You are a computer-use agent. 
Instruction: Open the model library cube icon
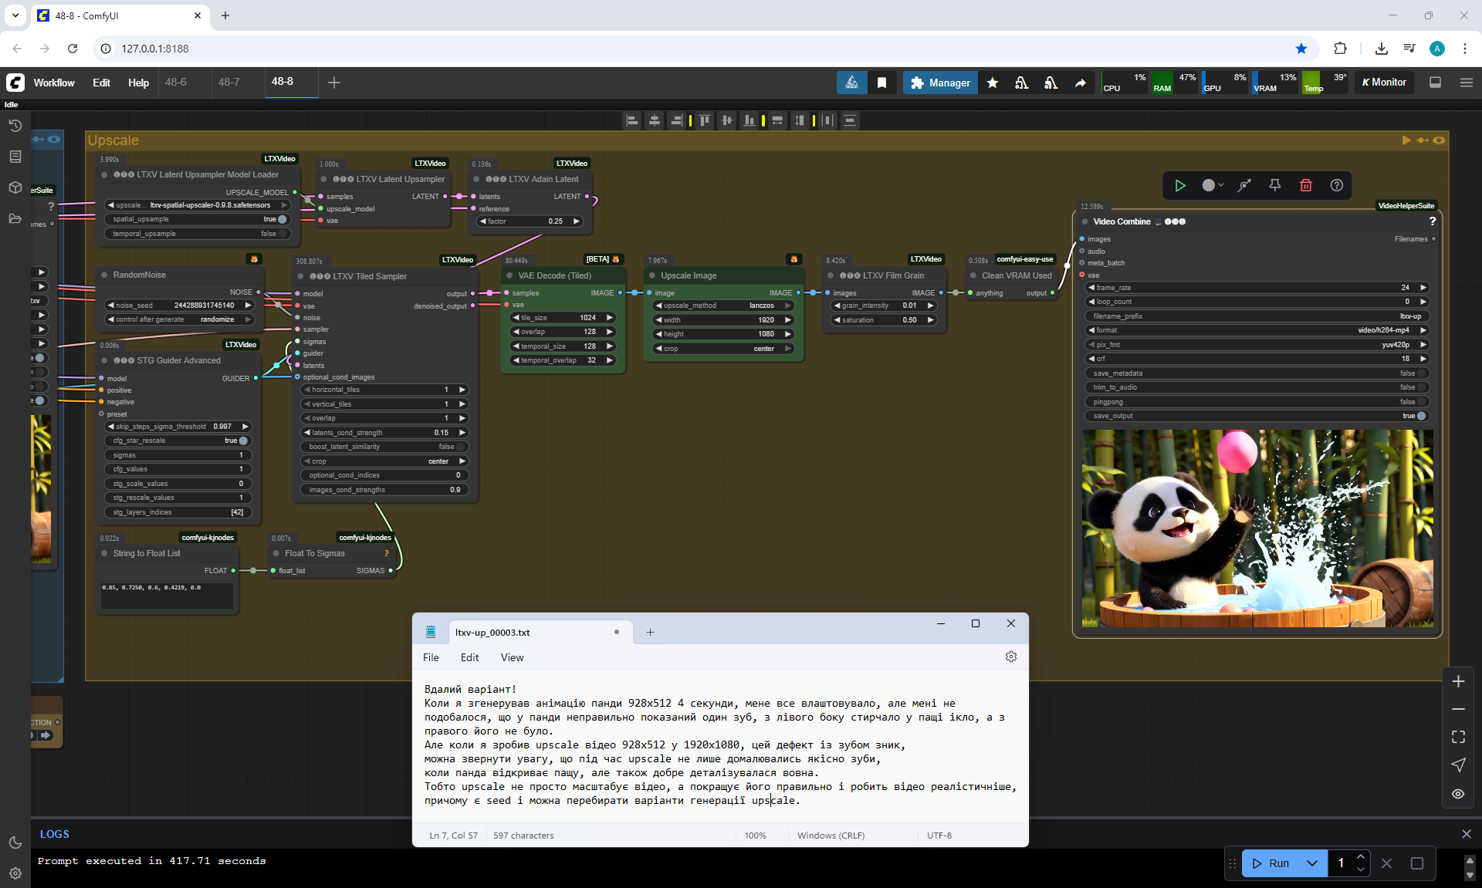(x=15, y=187)
